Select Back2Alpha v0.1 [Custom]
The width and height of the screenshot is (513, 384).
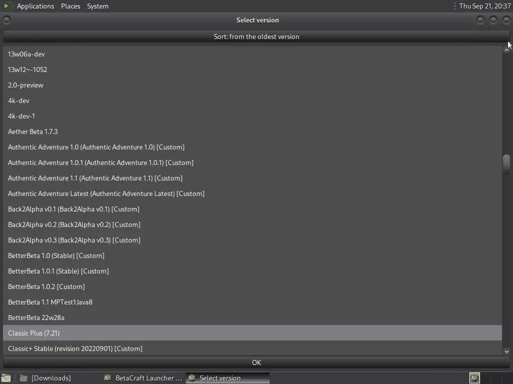click(252, 209)
